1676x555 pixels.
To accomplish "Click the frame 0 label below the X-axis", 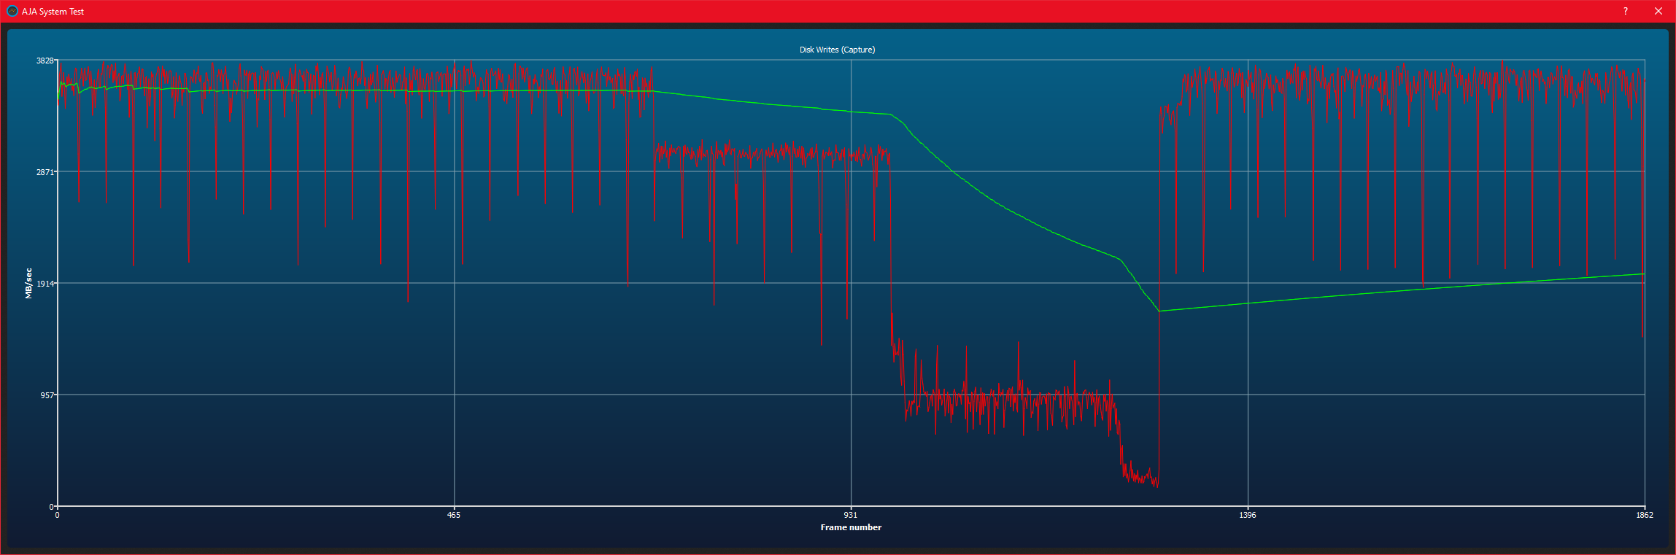I will pyautogui.click(x=58, y=515).
